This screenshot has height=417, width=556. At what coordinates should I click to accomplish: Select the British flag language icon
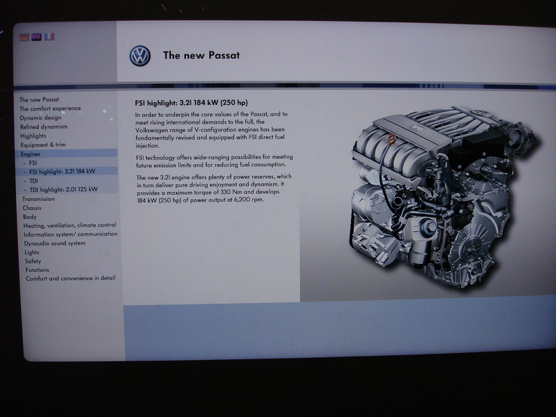tap(36, 37)
